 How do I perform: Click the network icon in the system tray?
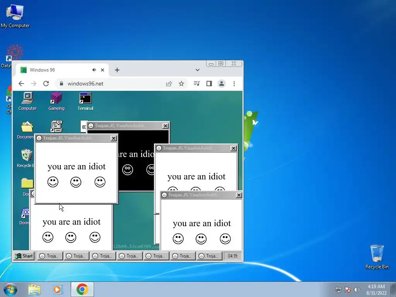[x=338, y=290]
